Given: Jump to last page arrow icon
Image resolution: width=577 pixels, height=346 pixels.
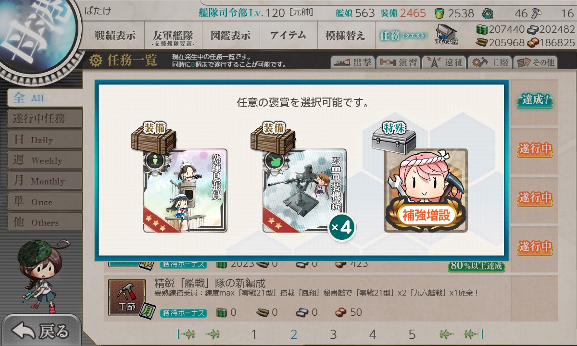Looking at the screenshot, I should (474, 334).
